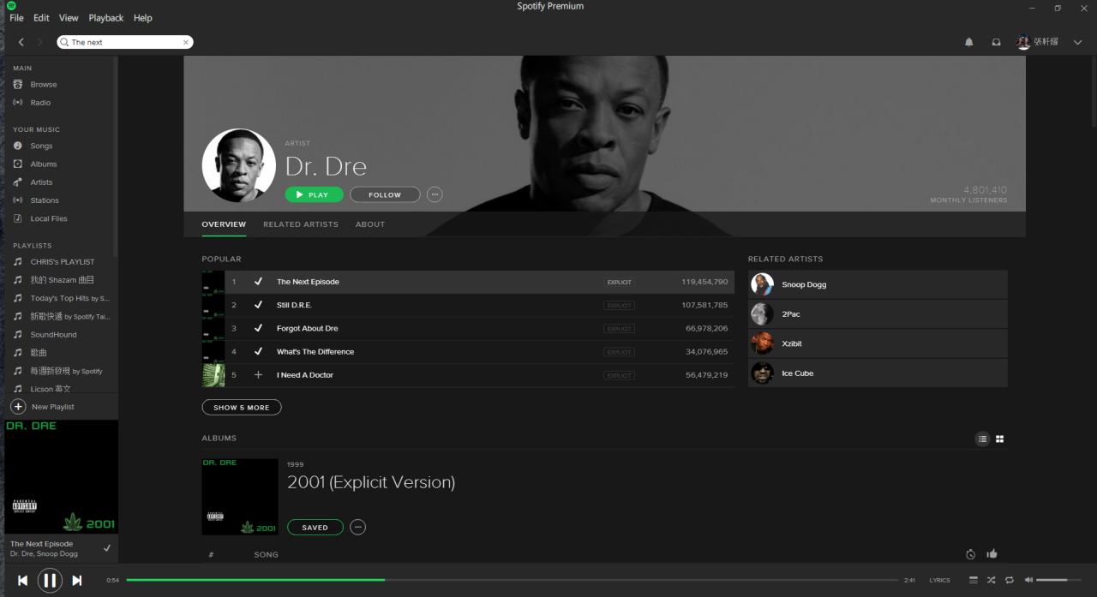Open the notifications bell
This screenshot has width=1097, height=597.
(969, 42)
